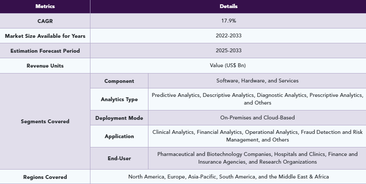Click the Value (US$ Bn) cell
This screenshot has height=184, width=366.
click(228, 66)
